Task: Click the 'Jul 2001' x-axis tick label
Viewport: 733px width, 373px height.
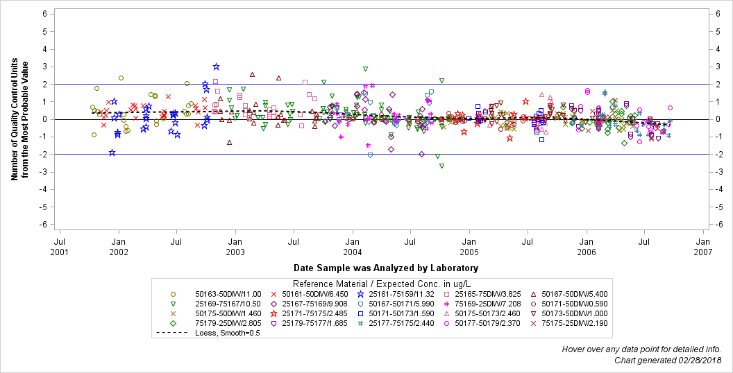Action: point(60,247)
